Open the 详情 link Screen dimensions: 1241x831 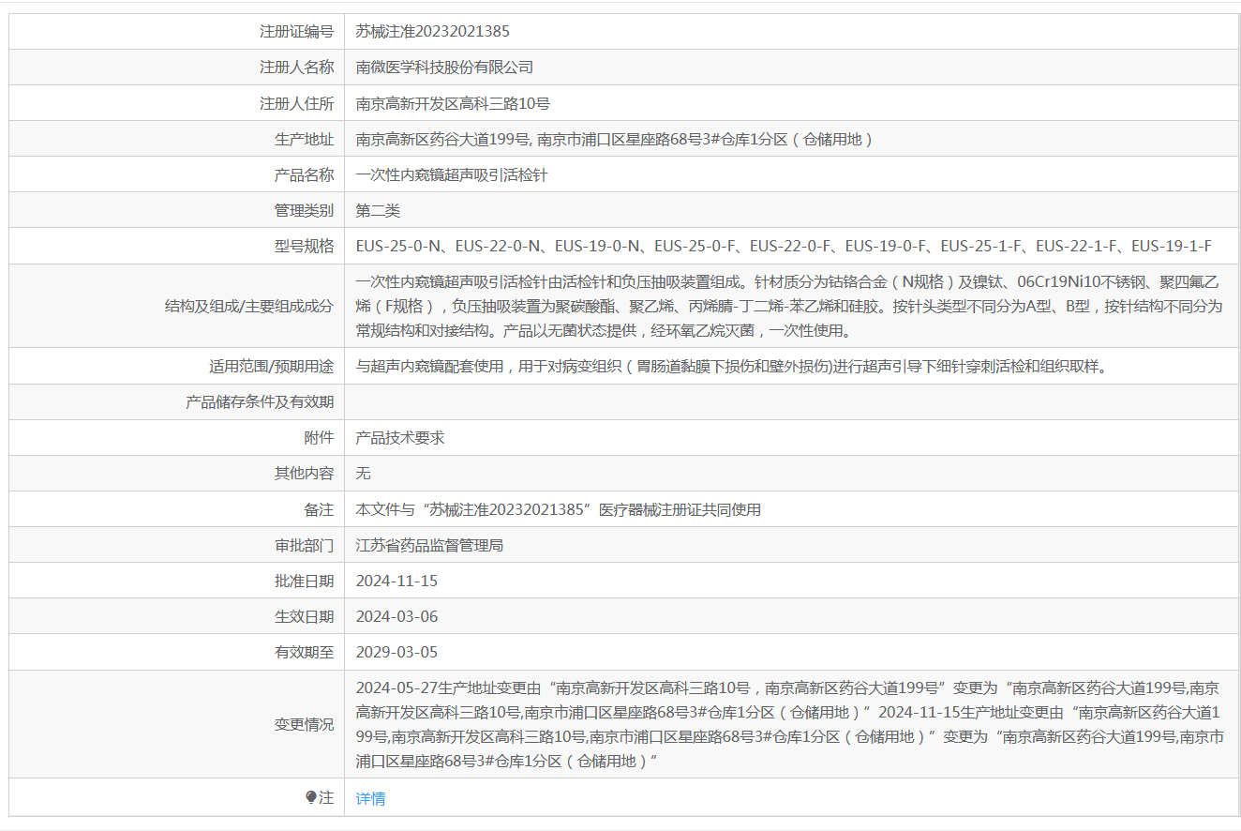click(370, 798)
